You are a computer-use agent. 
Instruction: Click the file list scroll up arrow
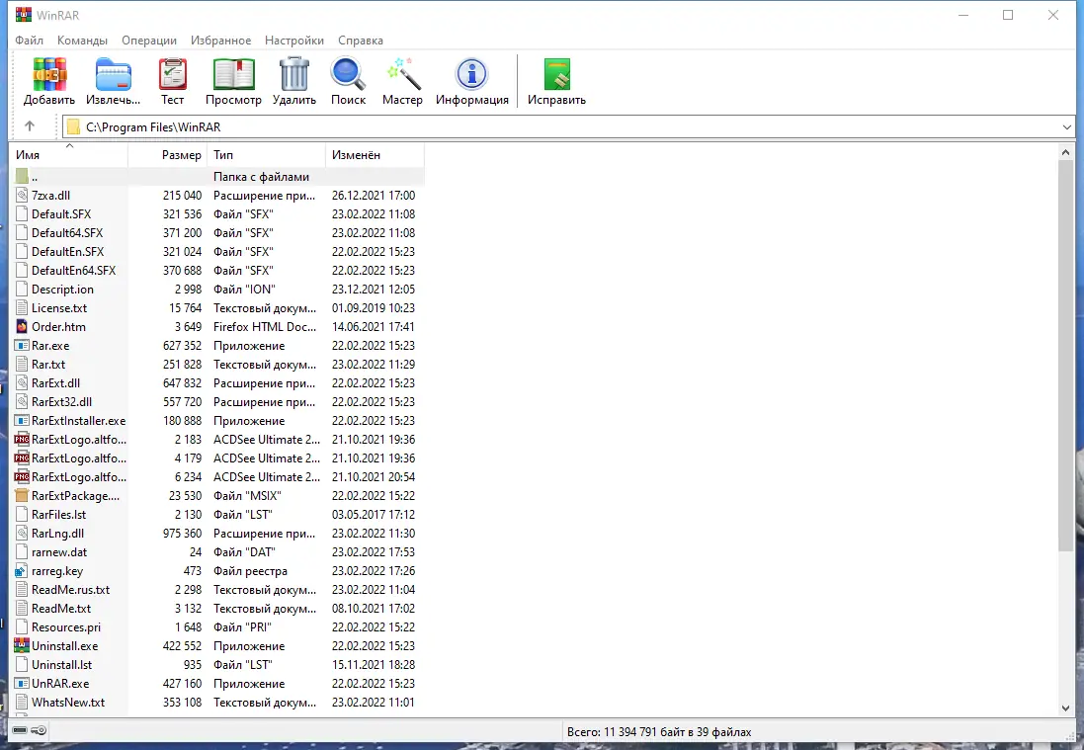pos(1065,152)
